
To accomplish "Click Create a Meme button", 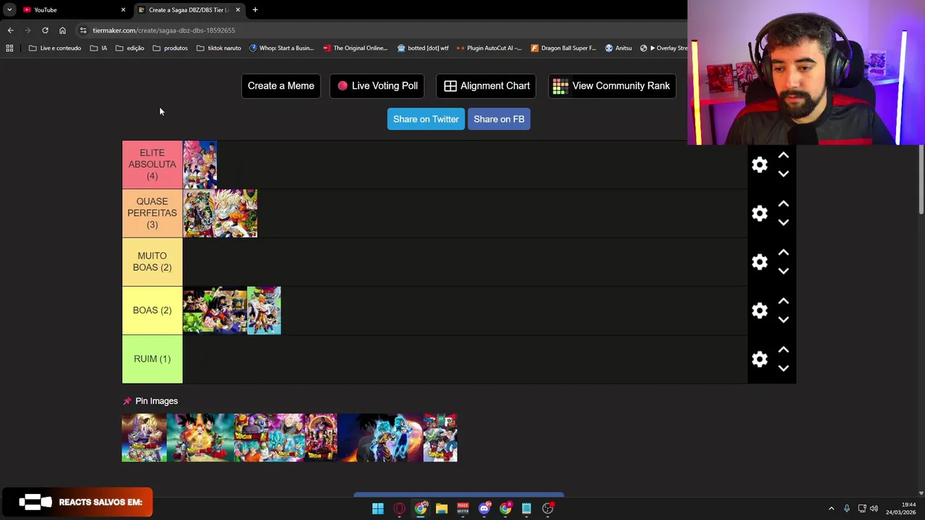I will coord(280,86).
